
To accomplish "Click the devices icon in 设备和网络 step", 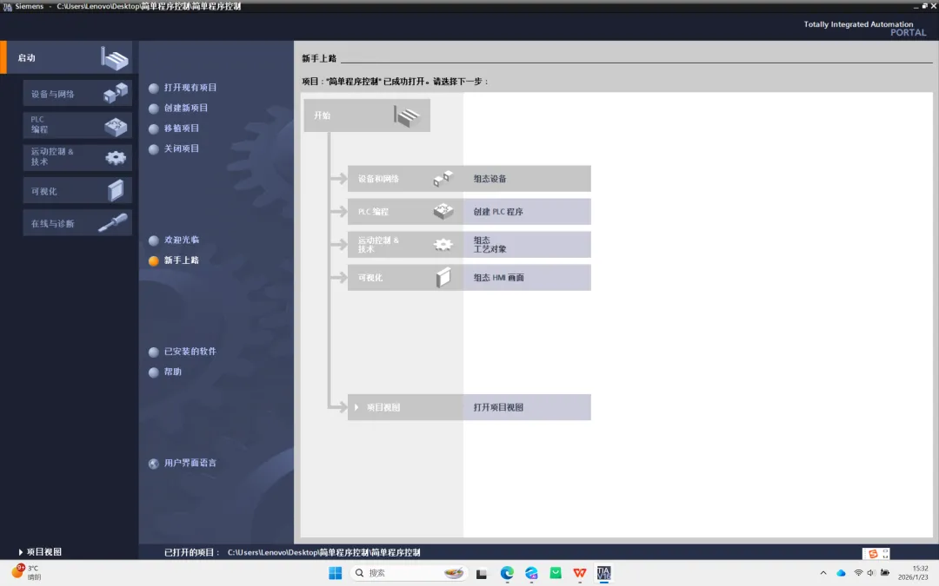I will coord(443,178).
